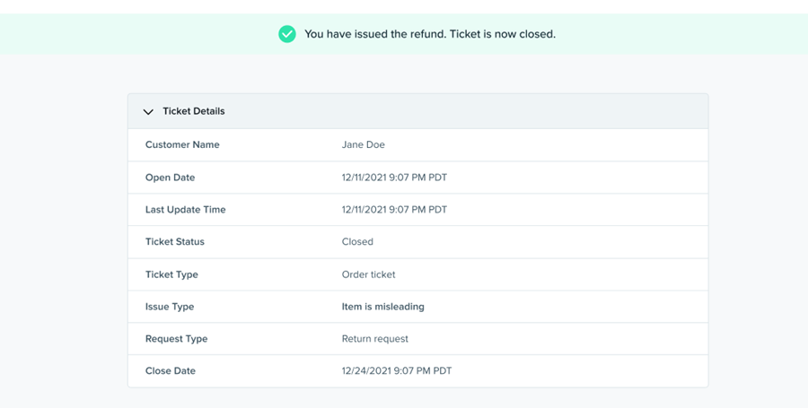
Task: Click the Ticket Type label
Action: (171, 274)
